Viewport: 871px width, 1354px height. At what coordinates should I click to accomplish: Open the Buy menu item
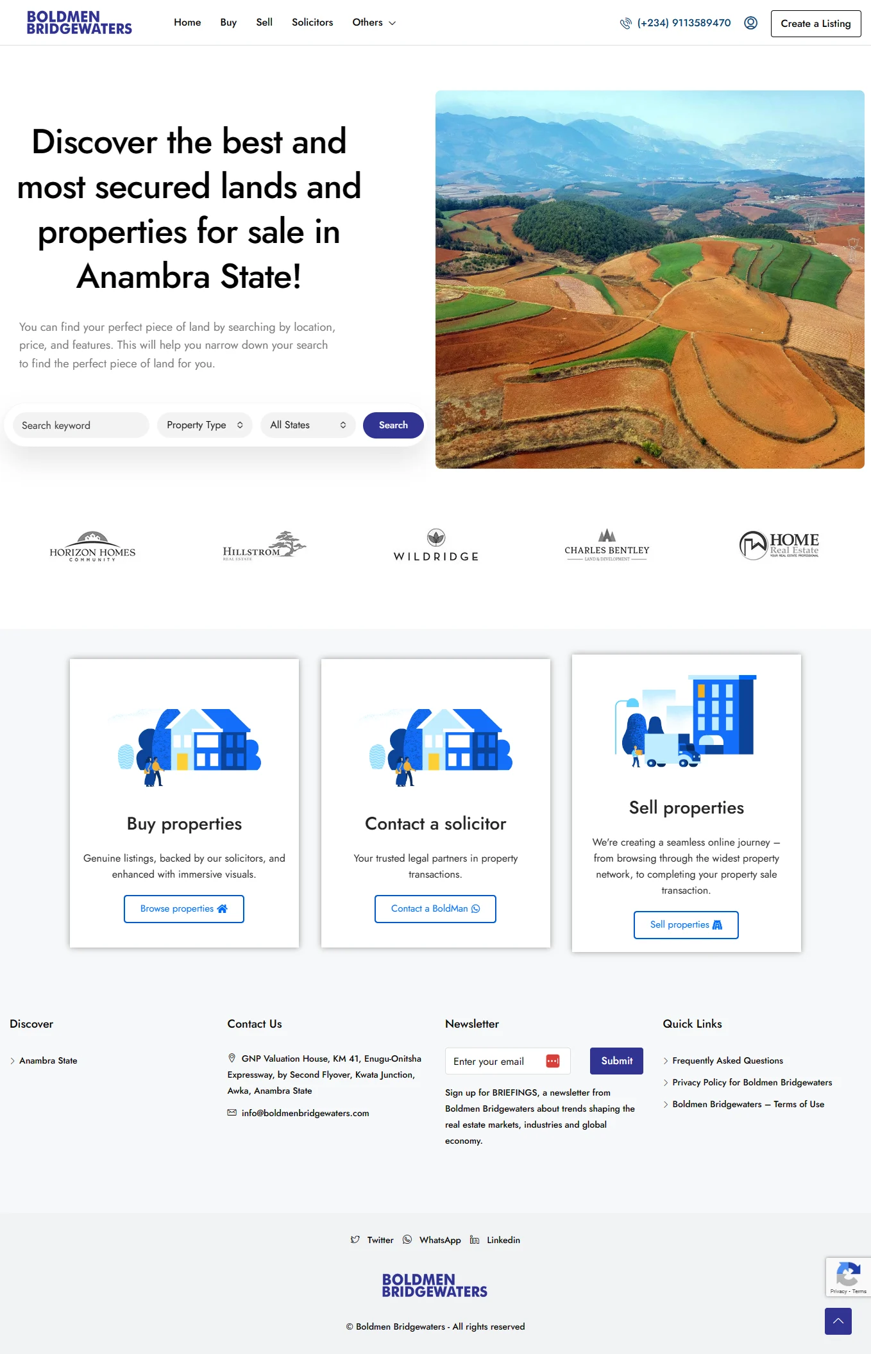click(228, 22)
